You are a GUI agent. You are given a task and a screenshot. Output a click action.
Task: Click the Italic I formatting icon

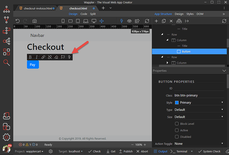[x=37, y=57]
